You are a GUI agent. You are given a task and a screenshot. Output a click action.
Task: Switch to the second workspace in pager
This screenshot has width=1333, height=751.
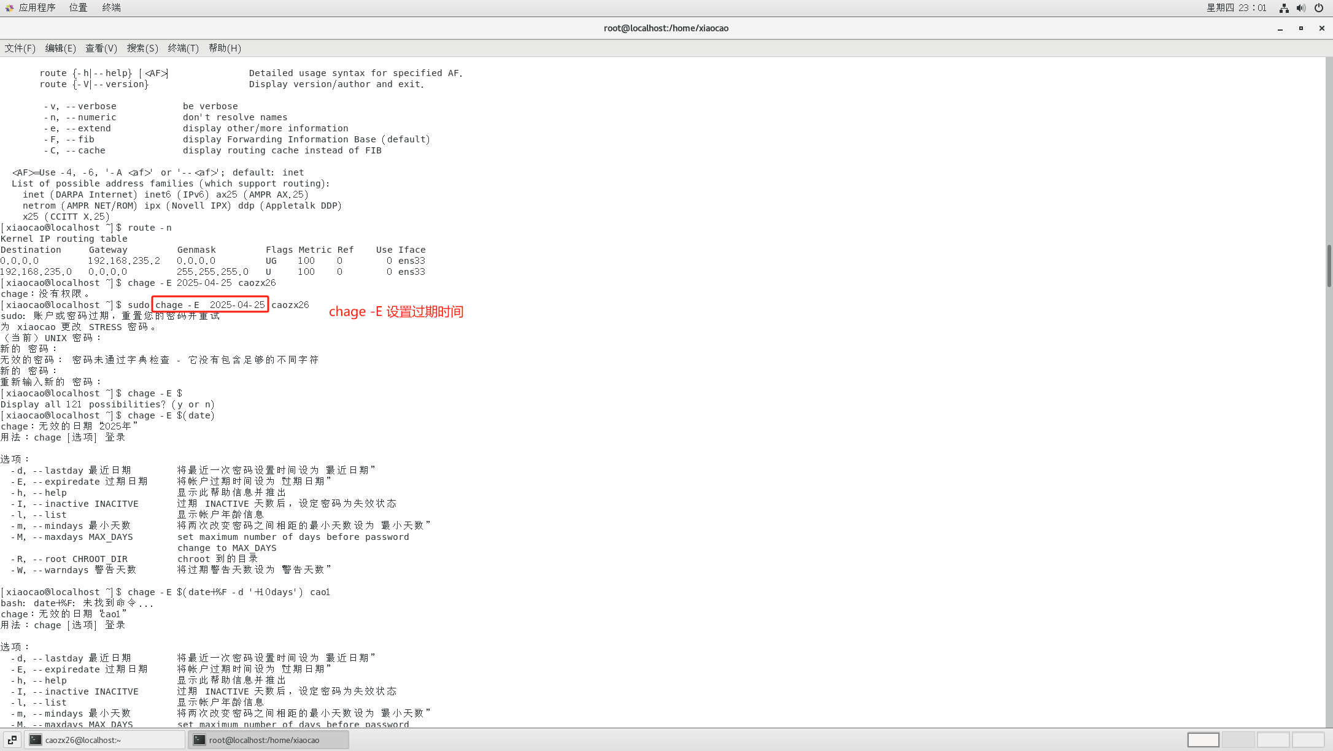[1238, 740]
